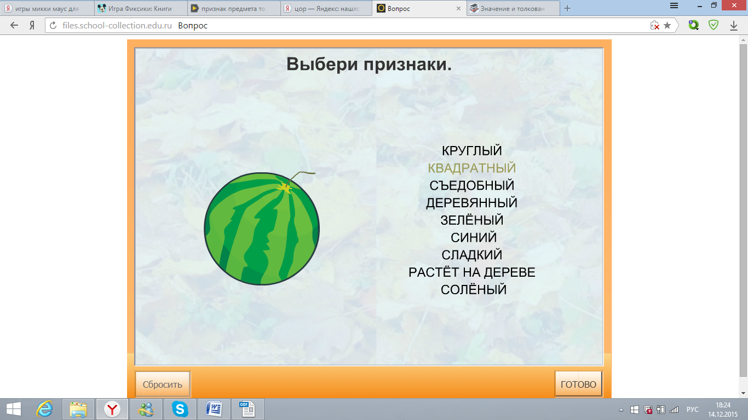Open a new tab with the plus
Image resolution: width=748 pixels, height=420 pixels.
tap(567, 8)
